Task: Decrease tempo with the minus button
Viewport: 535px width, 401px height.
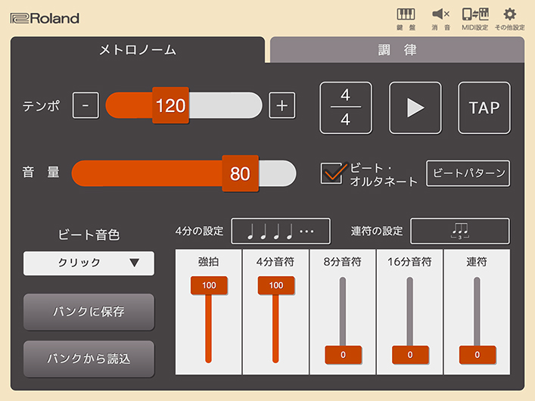Action: [86, 106]
